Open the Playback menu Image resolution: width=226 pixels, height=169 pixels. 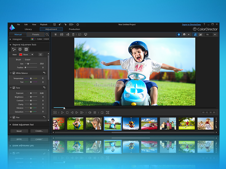click(x=44, y=25)
